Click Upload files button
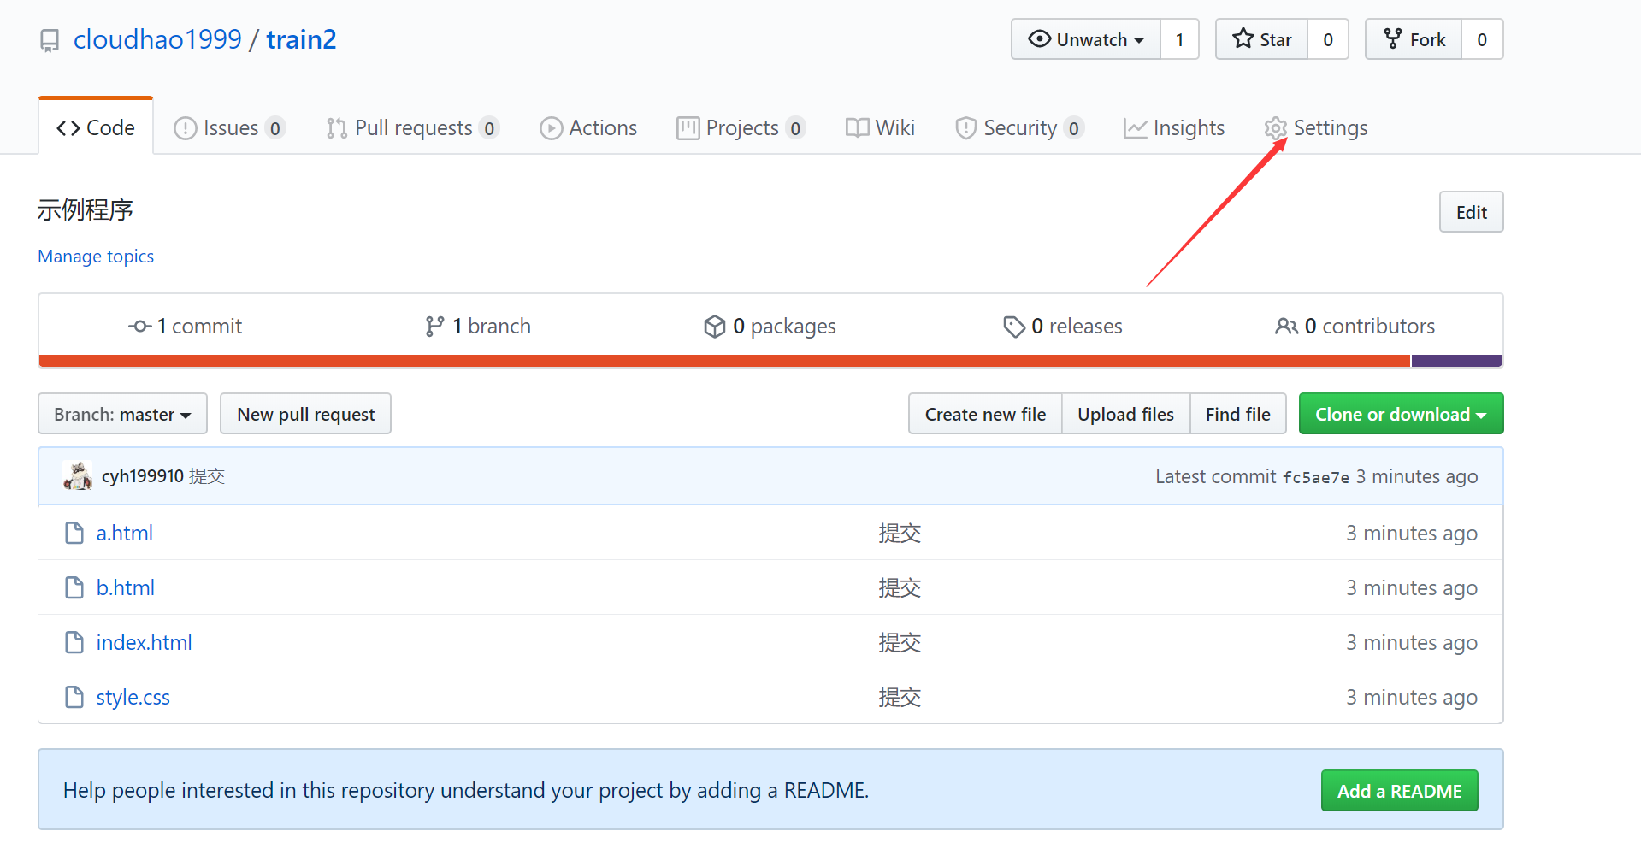The width and height of the screenshot is (1641, 855). coord(1125,414)
